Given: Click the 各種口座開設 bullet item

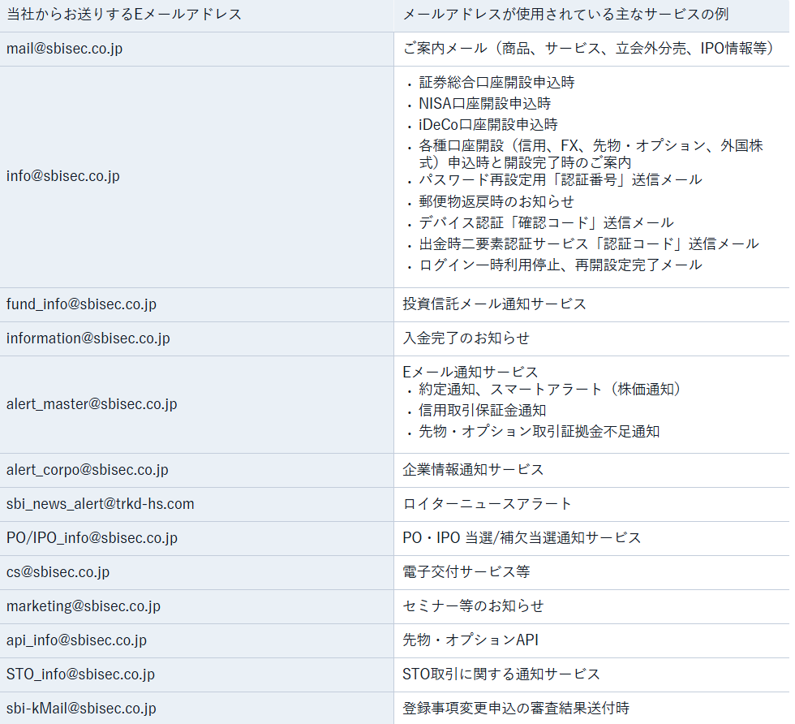Looking at the screenshot, I should point(591,154).
